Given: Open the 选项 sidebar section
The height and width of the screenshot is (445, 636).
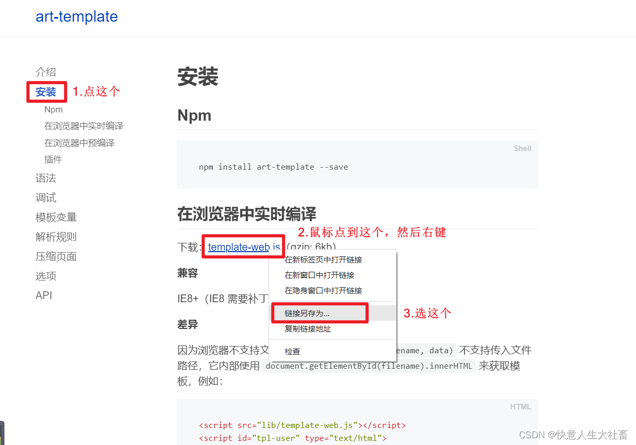Looking at the screenshot, I should [x=46, y=276].
